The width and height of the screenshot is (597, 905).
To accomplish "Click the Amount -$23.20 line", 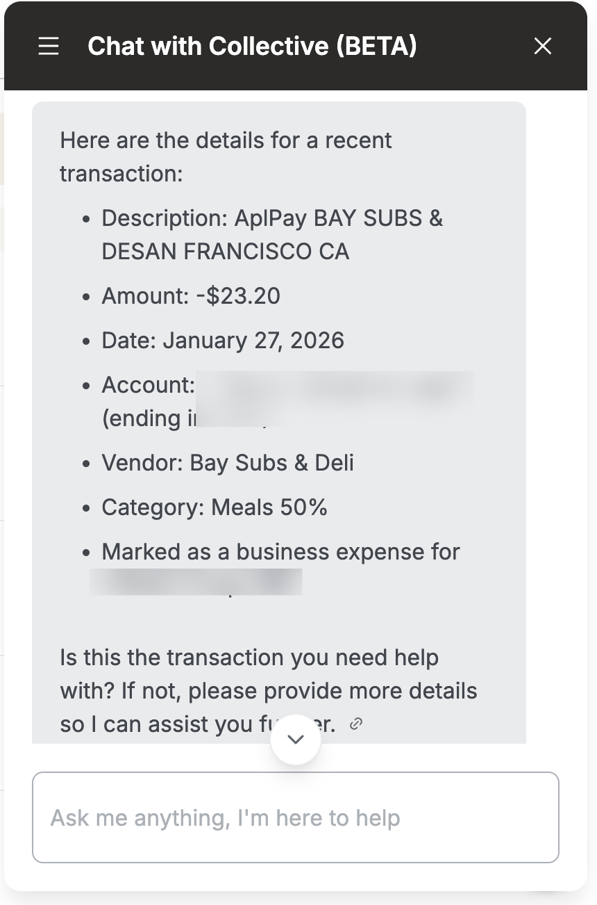I will pyautogui.click(x=191, y=296).
